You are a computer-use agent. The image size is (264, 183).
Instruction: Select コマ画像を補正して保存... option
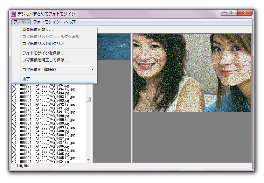[45, 60]
